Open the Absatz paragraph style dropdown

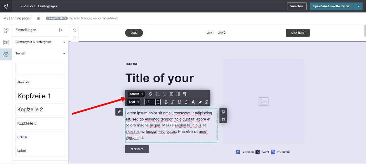[136, 94]
